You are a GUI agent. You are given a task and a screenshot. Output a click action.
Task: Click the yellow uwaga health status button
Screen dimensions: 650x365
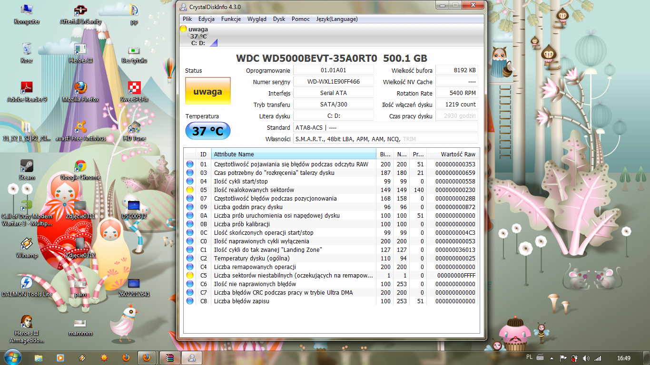pyautogui.click(x=208, y=91)
